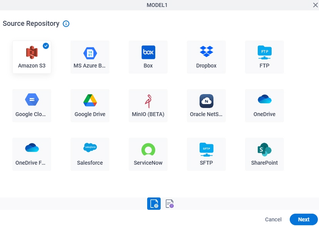Image resolution: width=319 pixels, height=226 pixels.
Task: Close the MODEL1 dialog
Action: pyautogui.click(x=315, y=5)
